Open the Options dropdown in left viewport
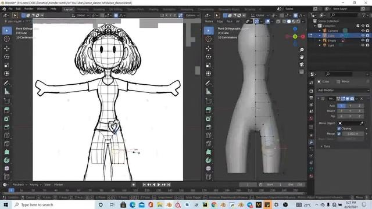This screenshot has width=372, height=209. [192, 16]
